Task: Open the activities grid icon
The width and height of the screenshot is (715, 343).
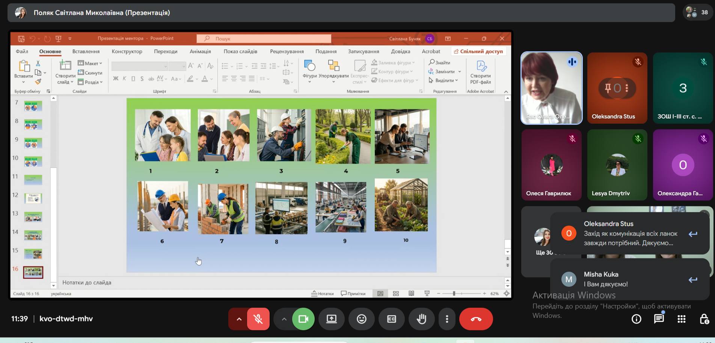Action: click(x=681, y=319)
